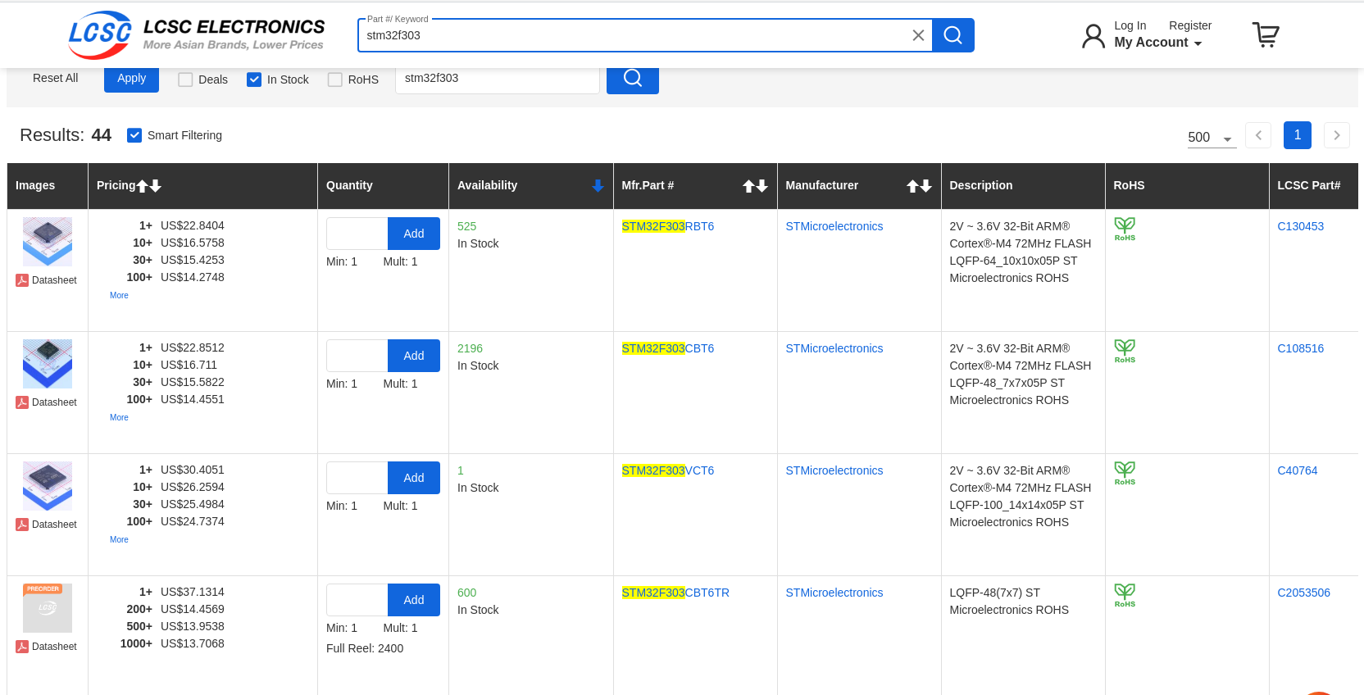Open PDF datasheet icon for STM32F303RBT6
This screenshot has height=695, width=1364.
point(22,280)
